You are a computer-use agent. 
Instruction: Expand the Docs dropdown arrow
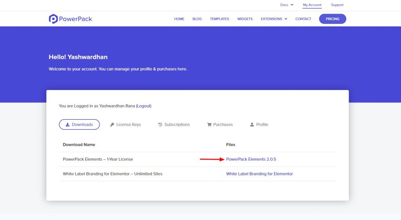pos(292,5)
